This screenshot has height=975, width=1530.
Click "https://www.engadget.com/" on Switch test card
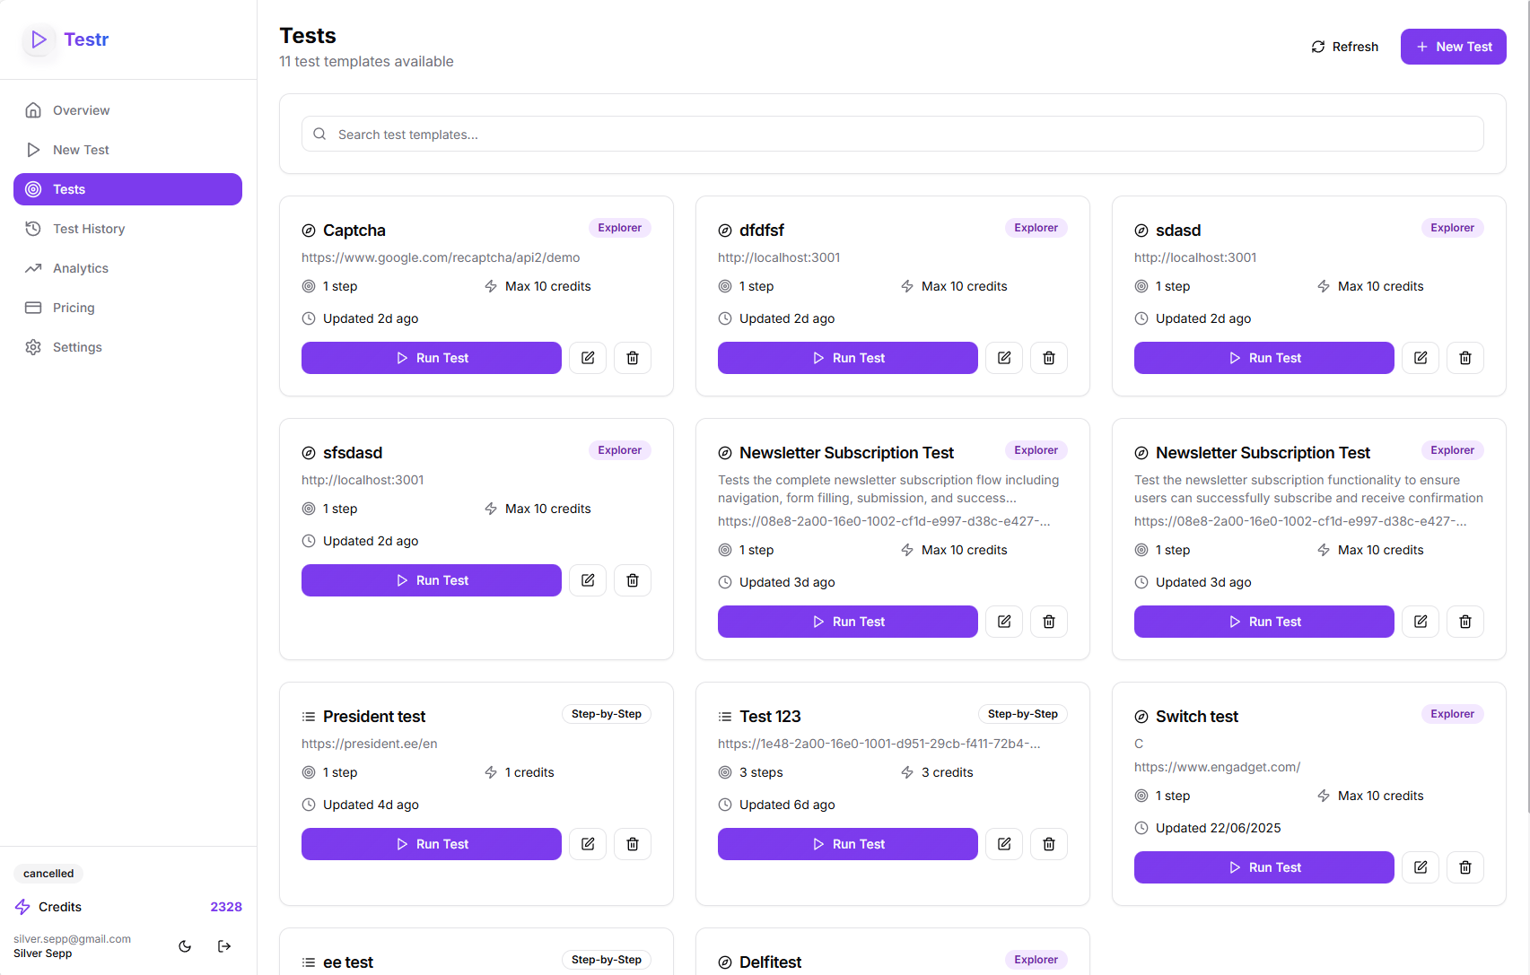pos(1217,767)
